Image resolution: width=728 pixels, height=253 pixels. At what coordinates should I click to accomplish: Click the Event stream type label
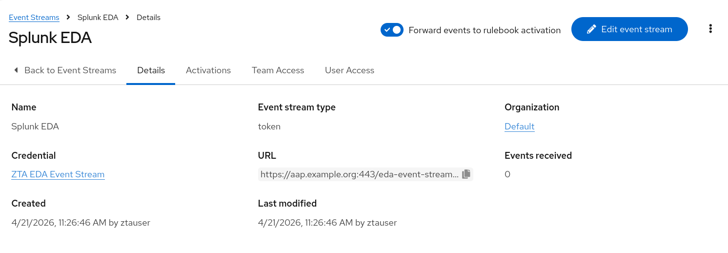[x=297, y=107]
